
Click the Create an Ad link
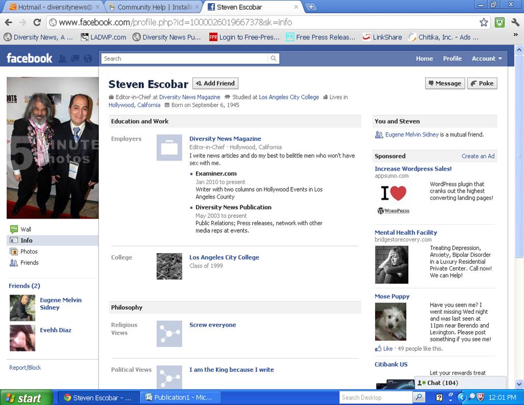(x=478, y=156)
